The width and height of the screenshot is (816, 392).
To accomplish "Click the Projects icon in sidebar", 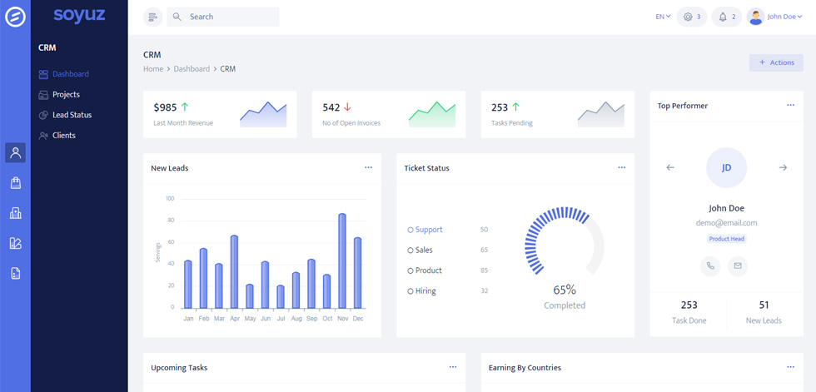I will pyautogui.click(x=43, y=95).
